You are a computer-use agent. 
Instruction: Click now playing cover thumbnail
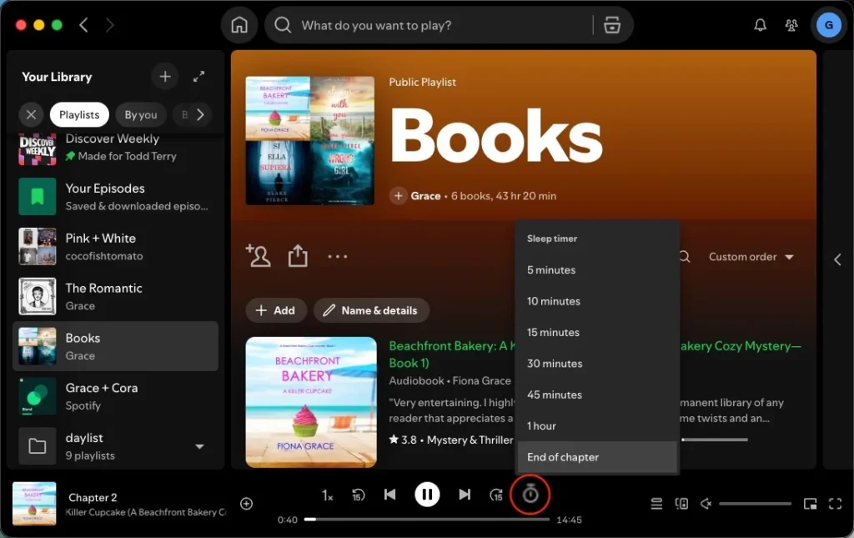click(34, 504)
